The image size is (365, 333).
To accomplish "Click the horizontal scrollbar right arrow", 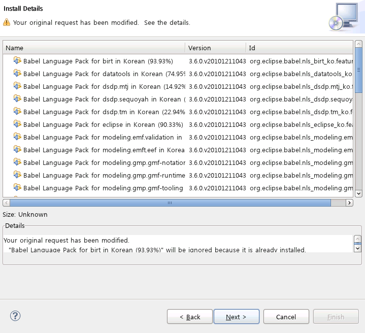I will pos(349,203).
